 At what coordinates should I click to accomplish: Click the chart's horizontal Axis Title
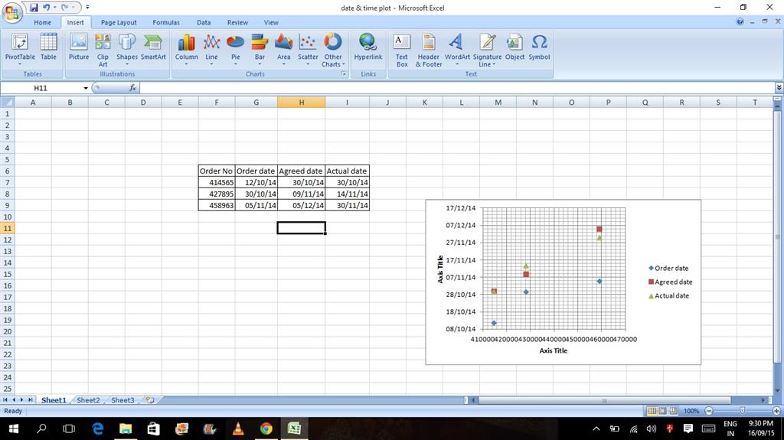[553, 350]
